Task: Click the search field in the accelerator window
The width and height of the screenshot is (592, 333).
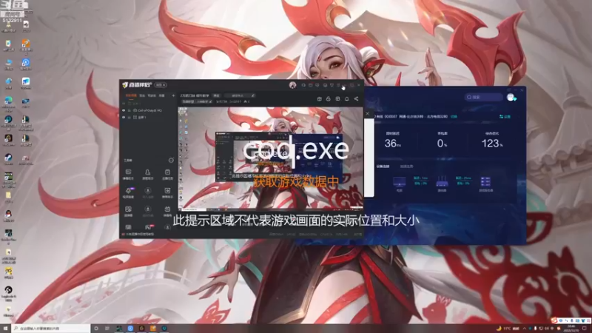Action: point(484,98)
